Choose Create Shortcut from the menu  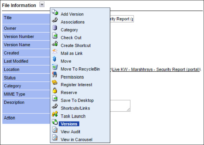76,45
